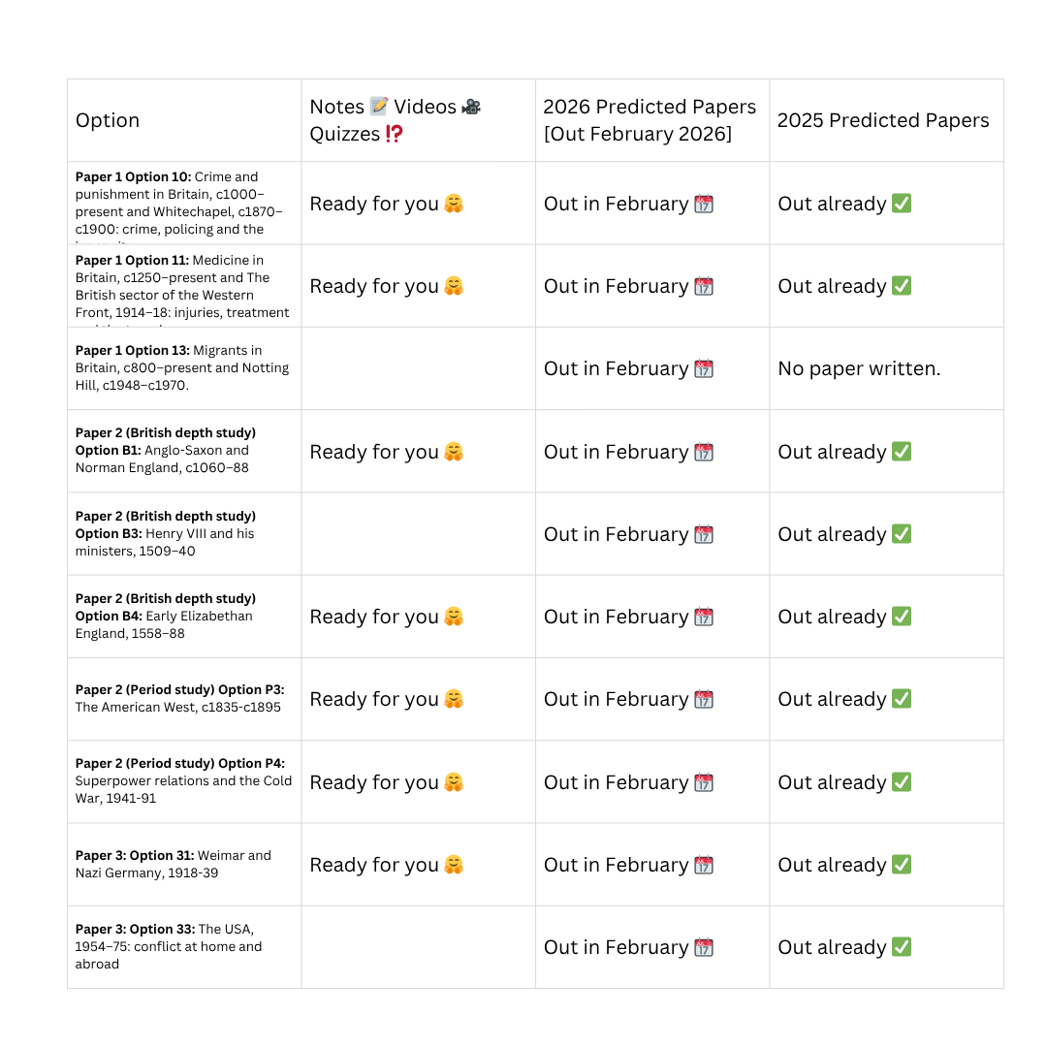
Task: Click 'Out in February' in Cold War row
Action: tap(616, 782)
